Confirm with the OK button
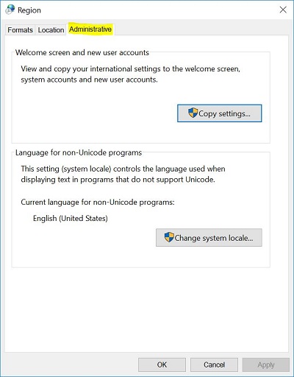This screenshot has height=377, width=294. tap(162, 364)
